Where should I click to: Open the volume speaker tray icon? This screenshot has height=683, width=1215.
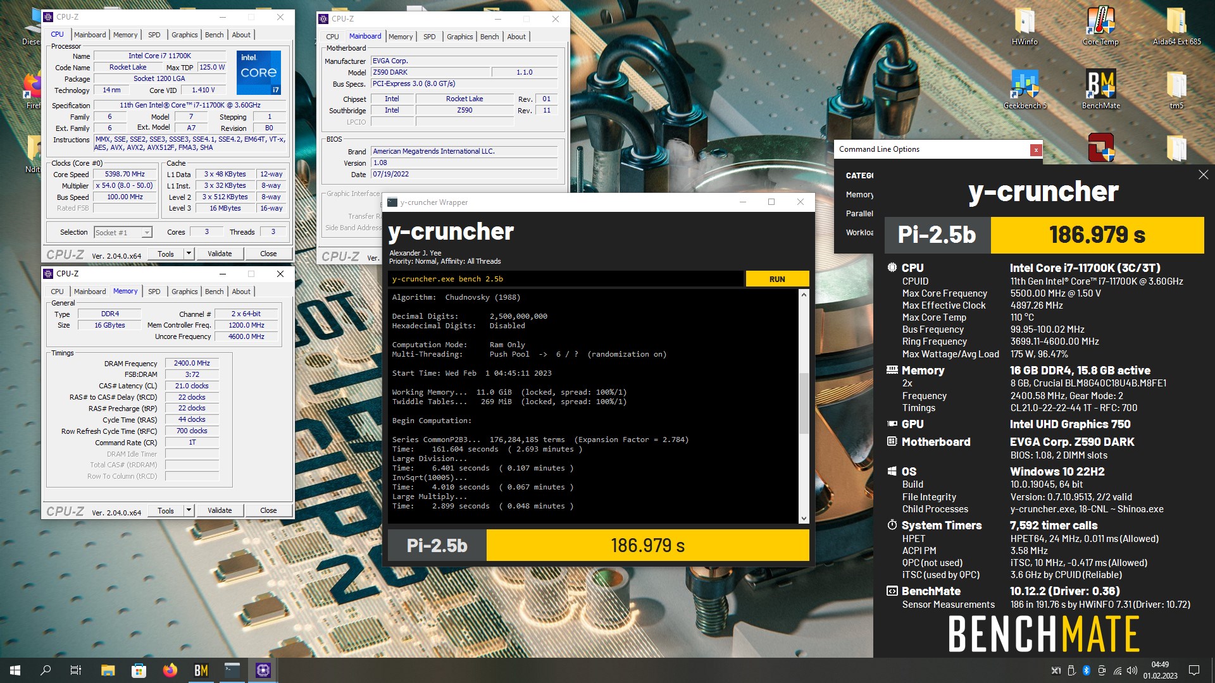point(1132,670)
